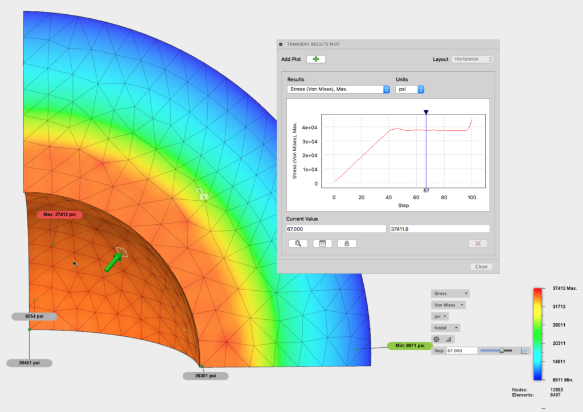Select the Max: 37412 psi probe label
The width and height of the screenshot is (583, 412).
(60, 215)
